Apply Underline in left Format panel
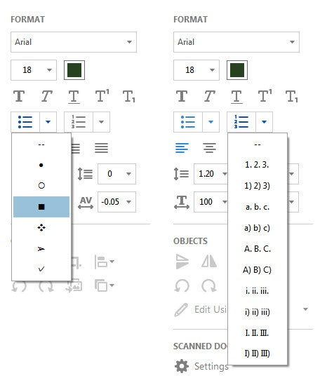This screenshot has height=378, width=327. coord(74,97)
